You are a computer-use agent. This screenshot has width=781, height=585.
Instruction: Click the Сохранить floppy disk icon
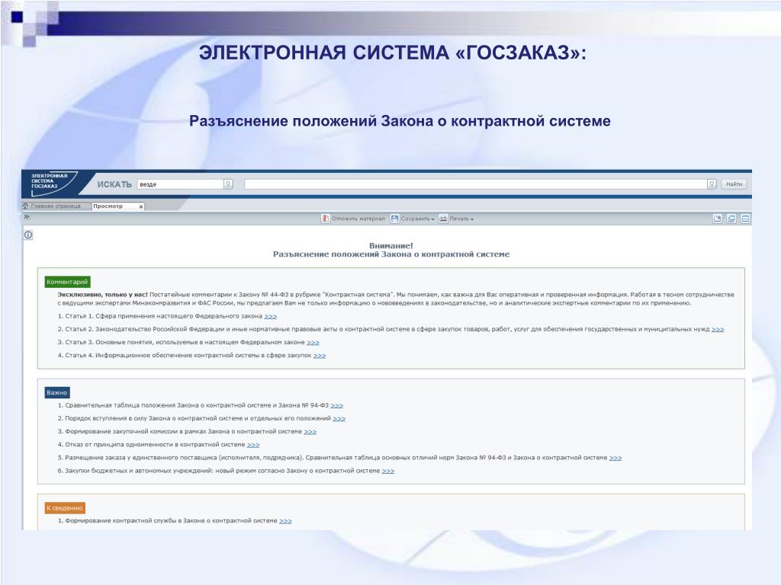coord(395,219)
